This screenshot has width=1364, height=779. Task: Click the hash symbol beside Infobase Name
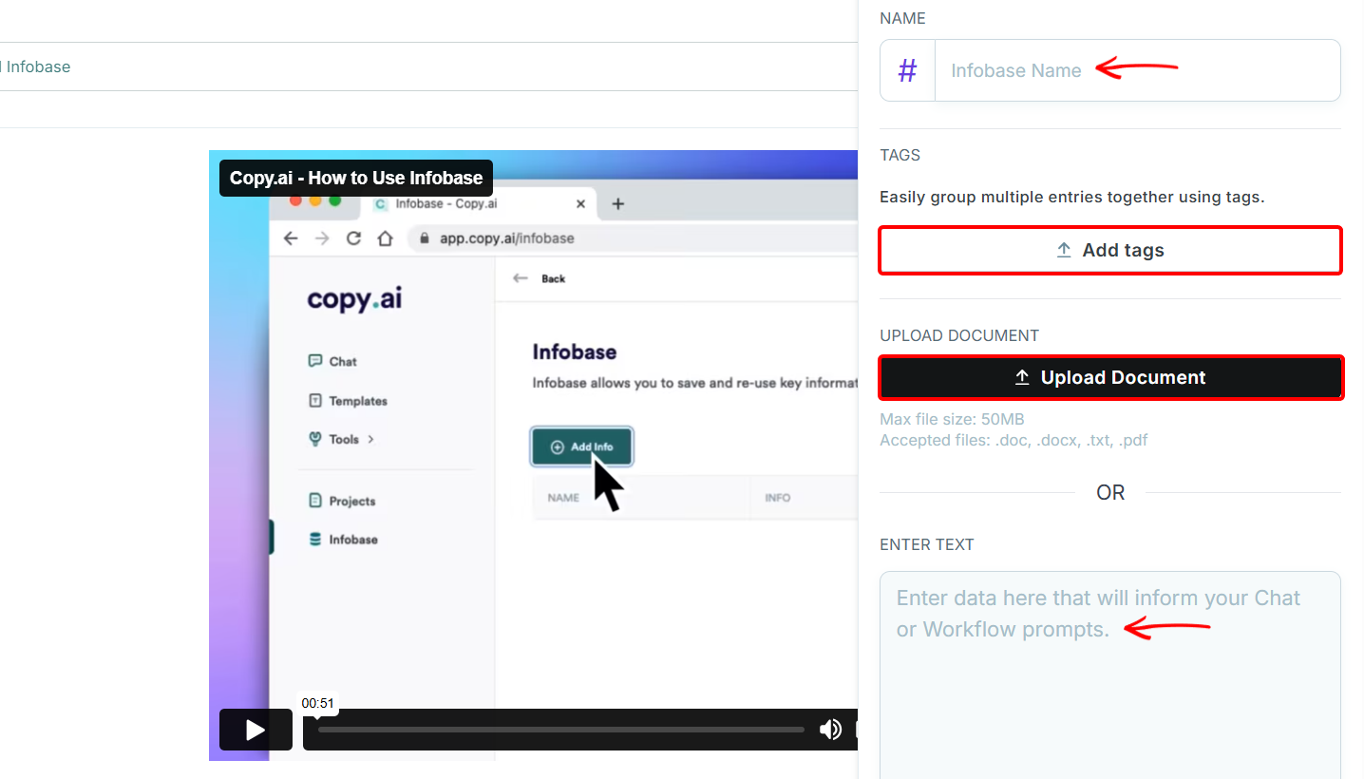pyautogui.click(x=908, y=70)
